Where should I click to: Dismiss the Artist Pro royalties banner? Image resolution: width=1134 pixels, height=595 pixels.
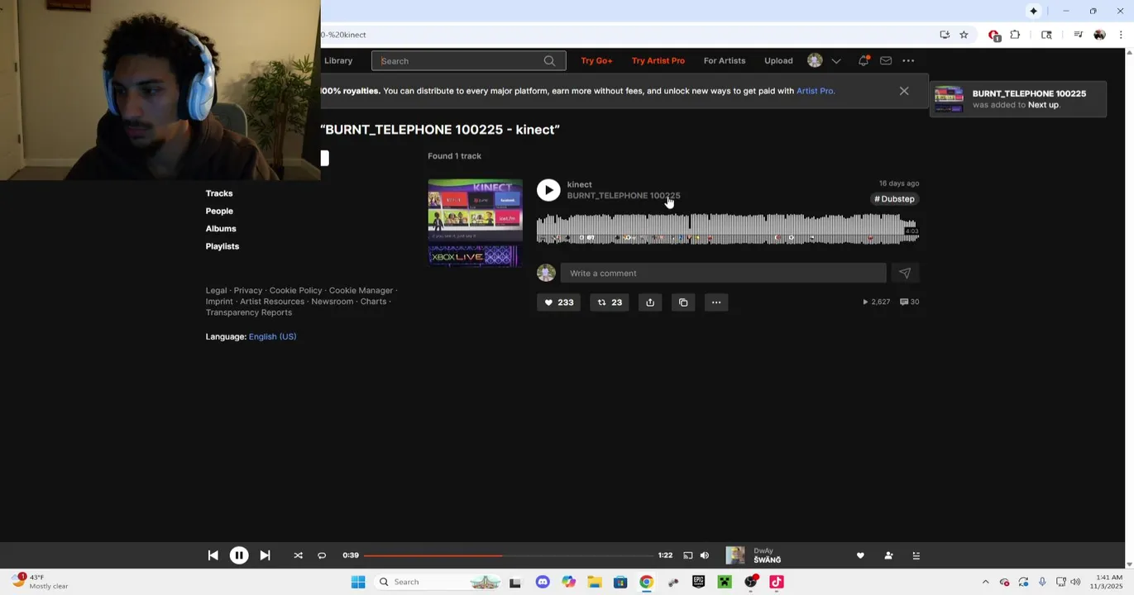(904, 91)
